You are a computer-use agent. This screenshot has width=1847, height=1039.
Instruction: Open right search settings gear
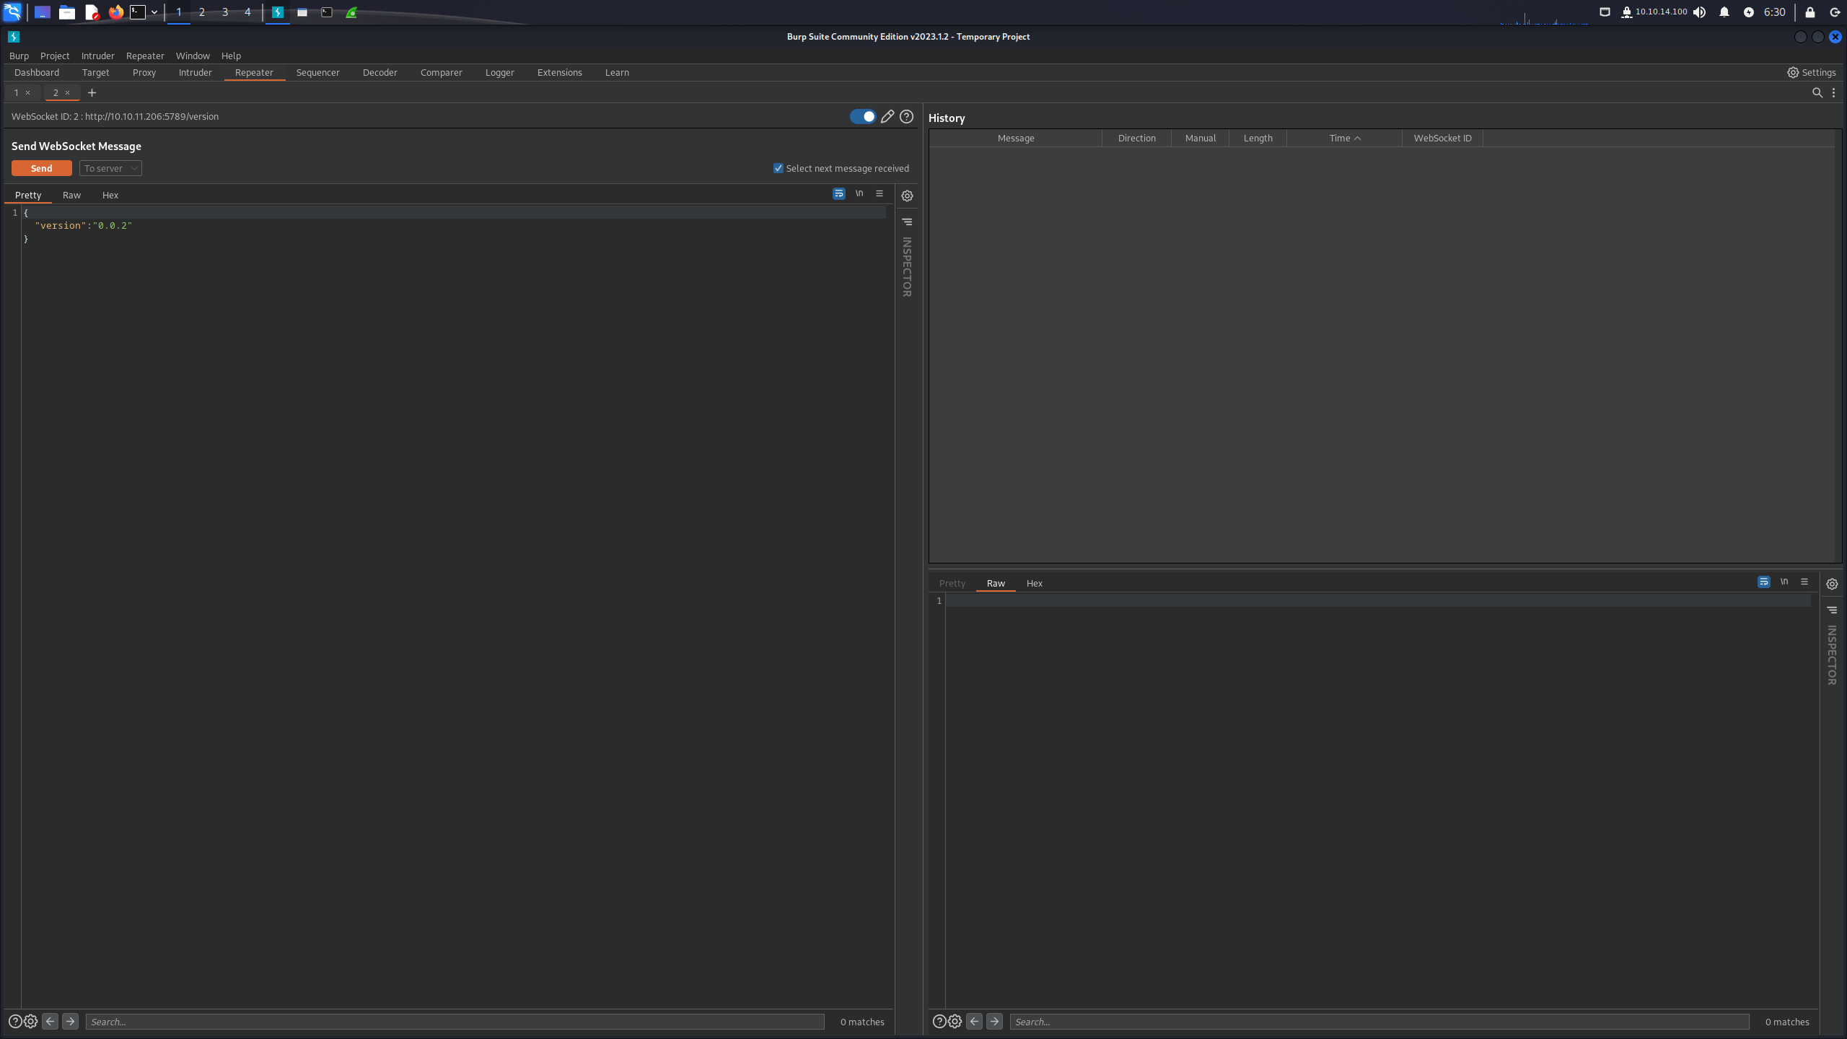955,1022
